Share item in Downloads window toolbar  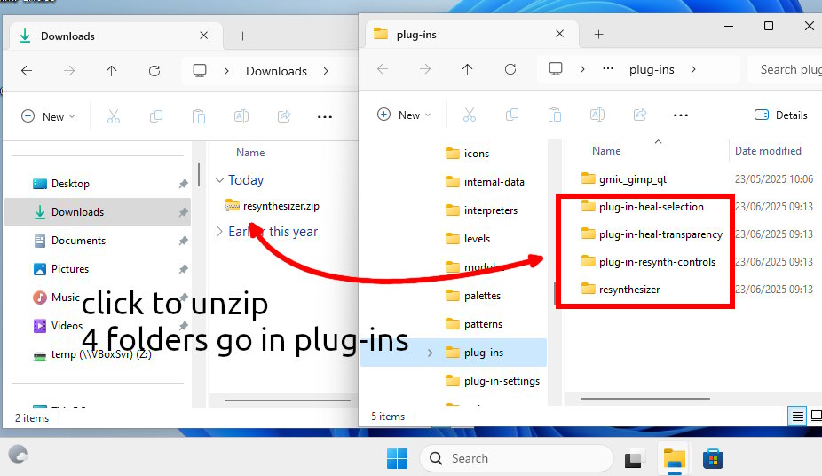tap(284, 116)
